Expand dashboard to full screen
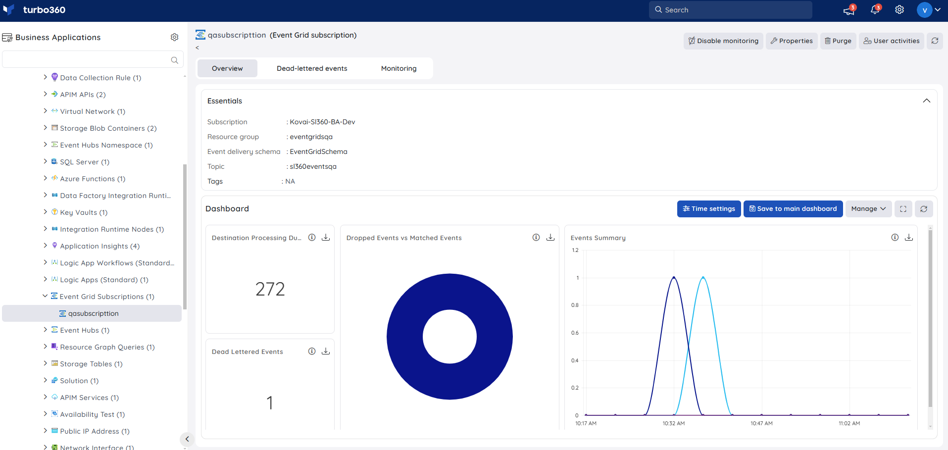 click(x=903, y=209)
